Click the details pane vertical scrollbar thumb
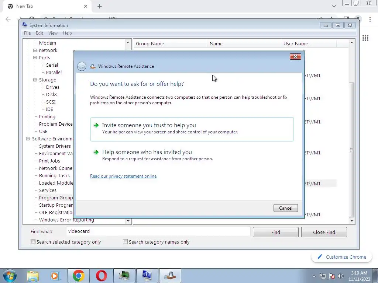378x283 pixels. click(x=352, y=150)
